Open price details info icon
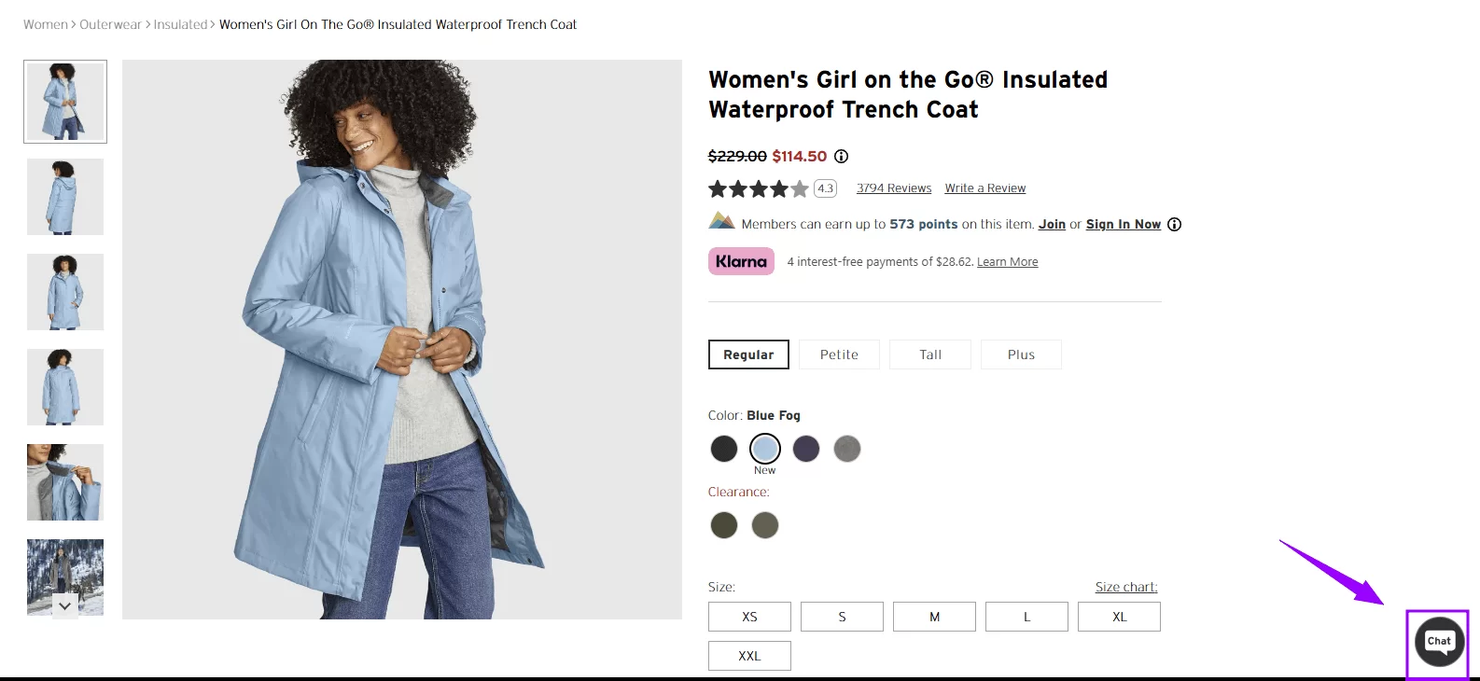The width and height of the screenshot is (1480, 681). [841, 156]
